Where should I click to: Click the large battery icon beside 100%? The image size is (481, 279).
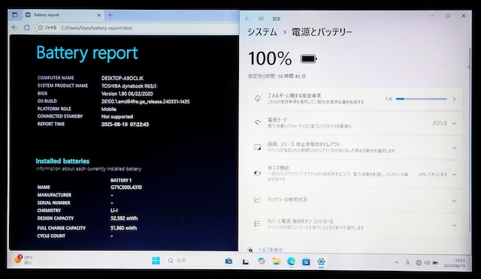[309, 58]
